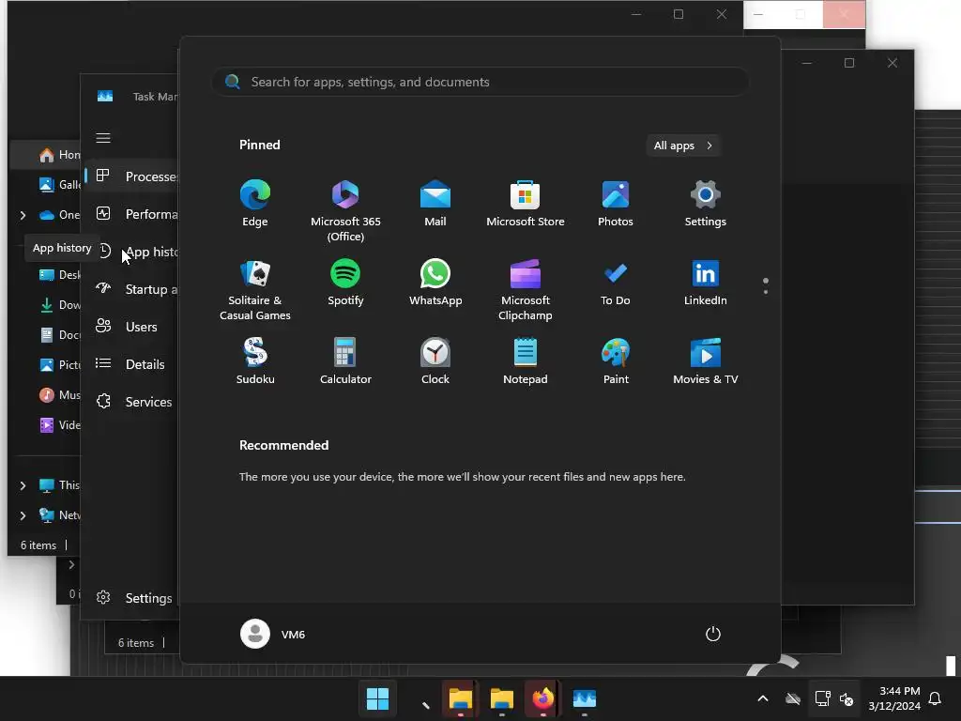Launch Microsoft 365 (Office)
Image resolution: width=961 pixels, height=721 pixels.
pyautogui.click(x=345, y=211)
